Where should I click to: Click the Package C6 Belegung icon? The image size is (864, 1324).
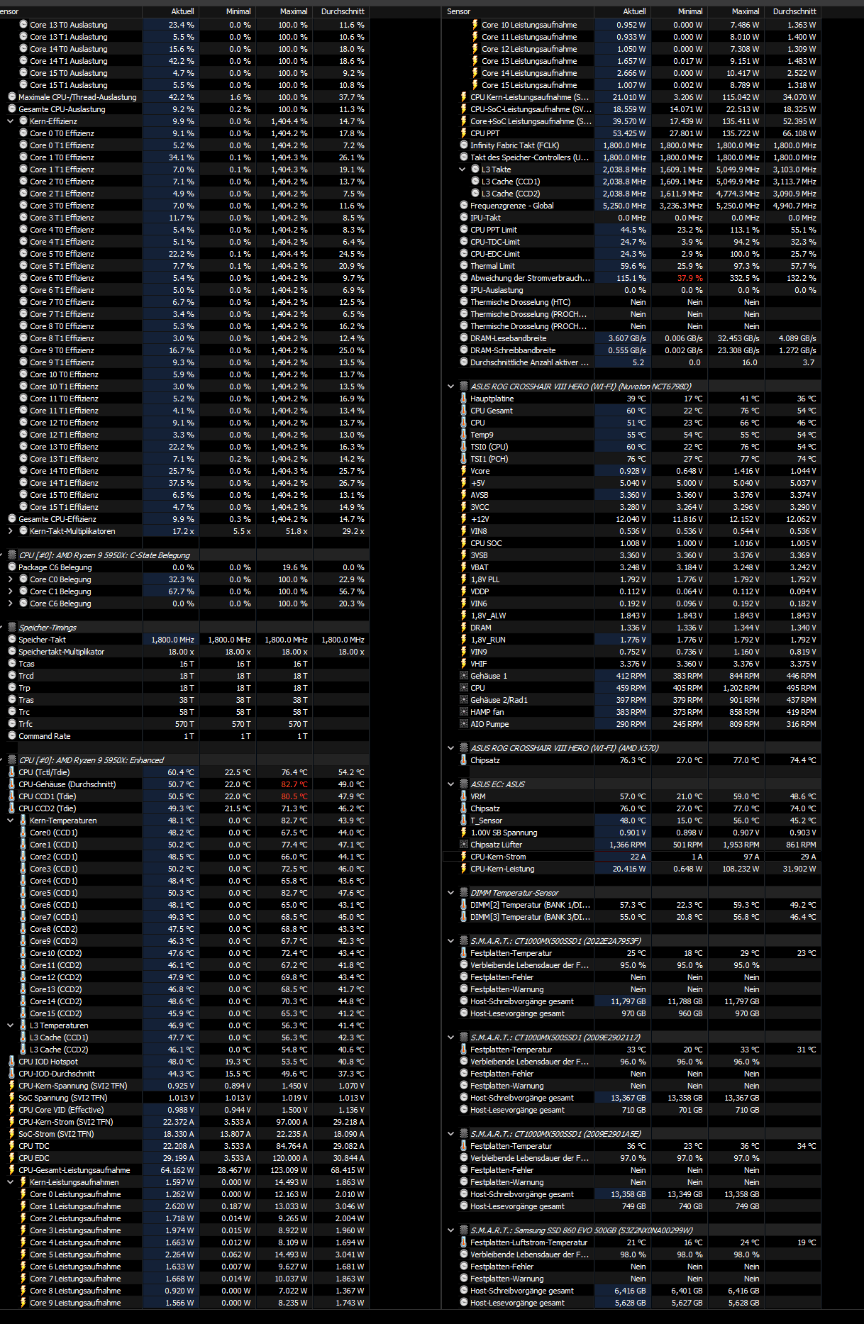coord(12,567)
